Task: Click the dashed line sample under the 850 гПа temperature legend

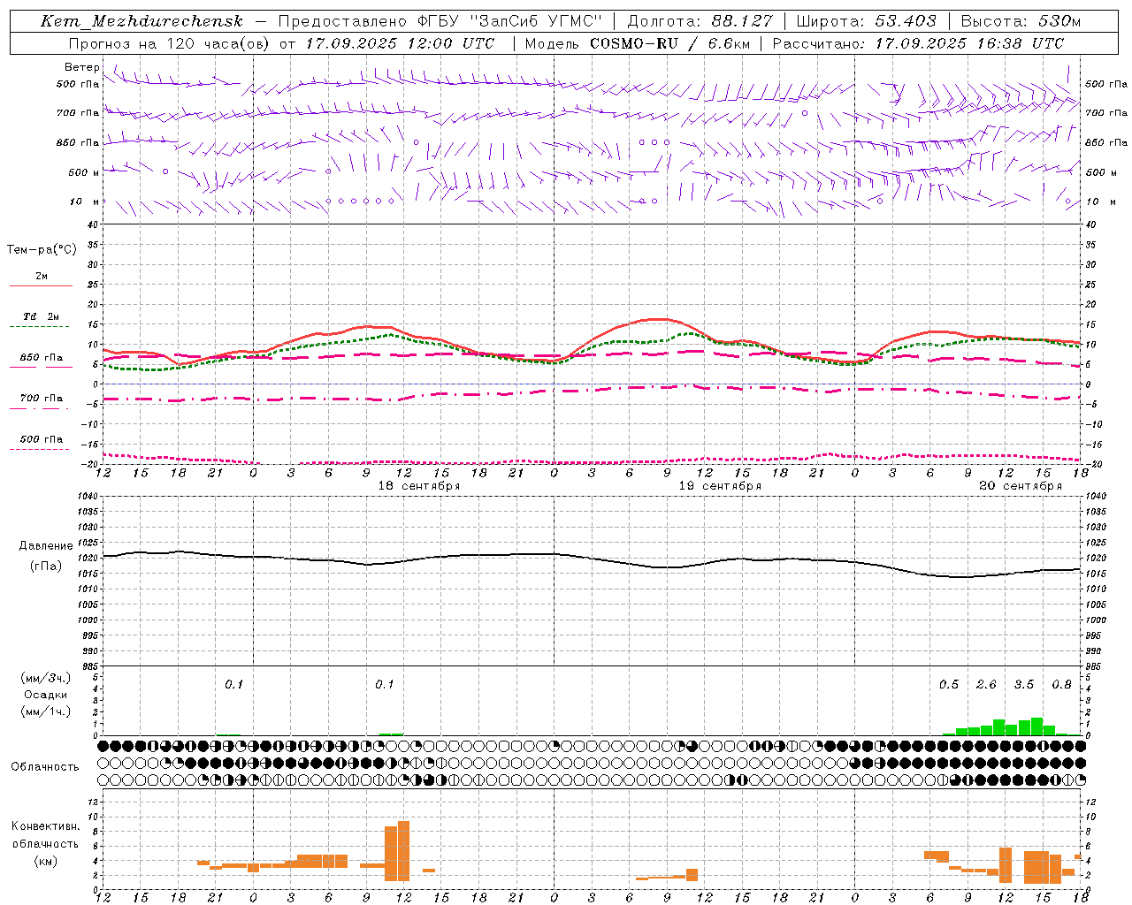Action: (x=41, y=368)
